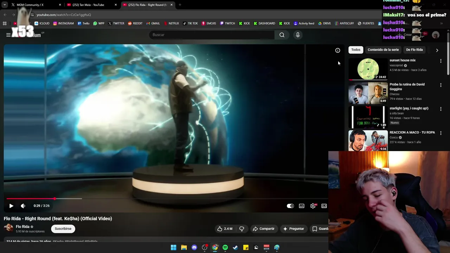This screenshot has width=450, height=253.
Task: Open the REDDIT bookmark
Action: pyautogui.click(x=135, y=24)
